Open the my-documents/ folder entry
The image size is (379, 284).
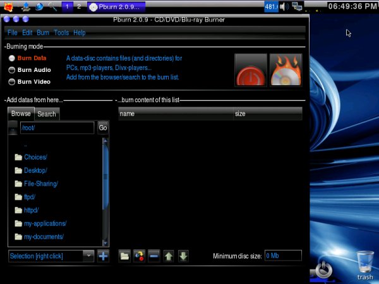tap(44, 237)
